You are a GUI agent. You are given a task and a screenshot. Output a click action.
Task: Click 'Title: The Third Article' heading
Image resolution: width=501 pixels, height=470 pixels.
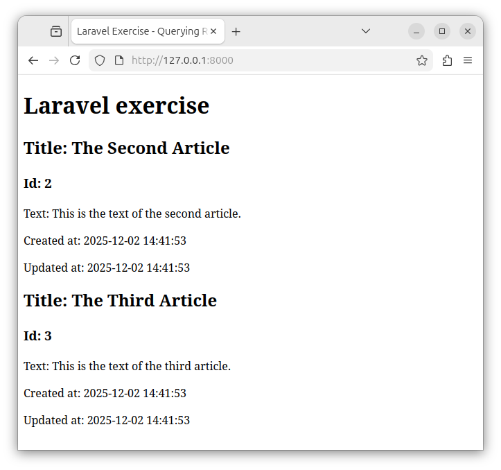pos(120,301)
